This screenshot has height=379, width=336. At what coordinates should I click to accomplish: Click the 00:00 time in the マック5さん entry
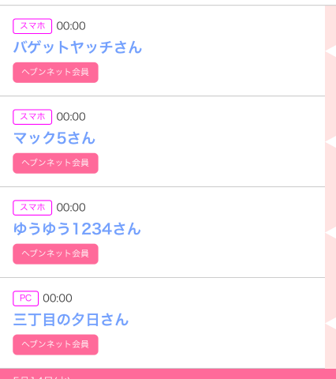(x=71, y=117)
